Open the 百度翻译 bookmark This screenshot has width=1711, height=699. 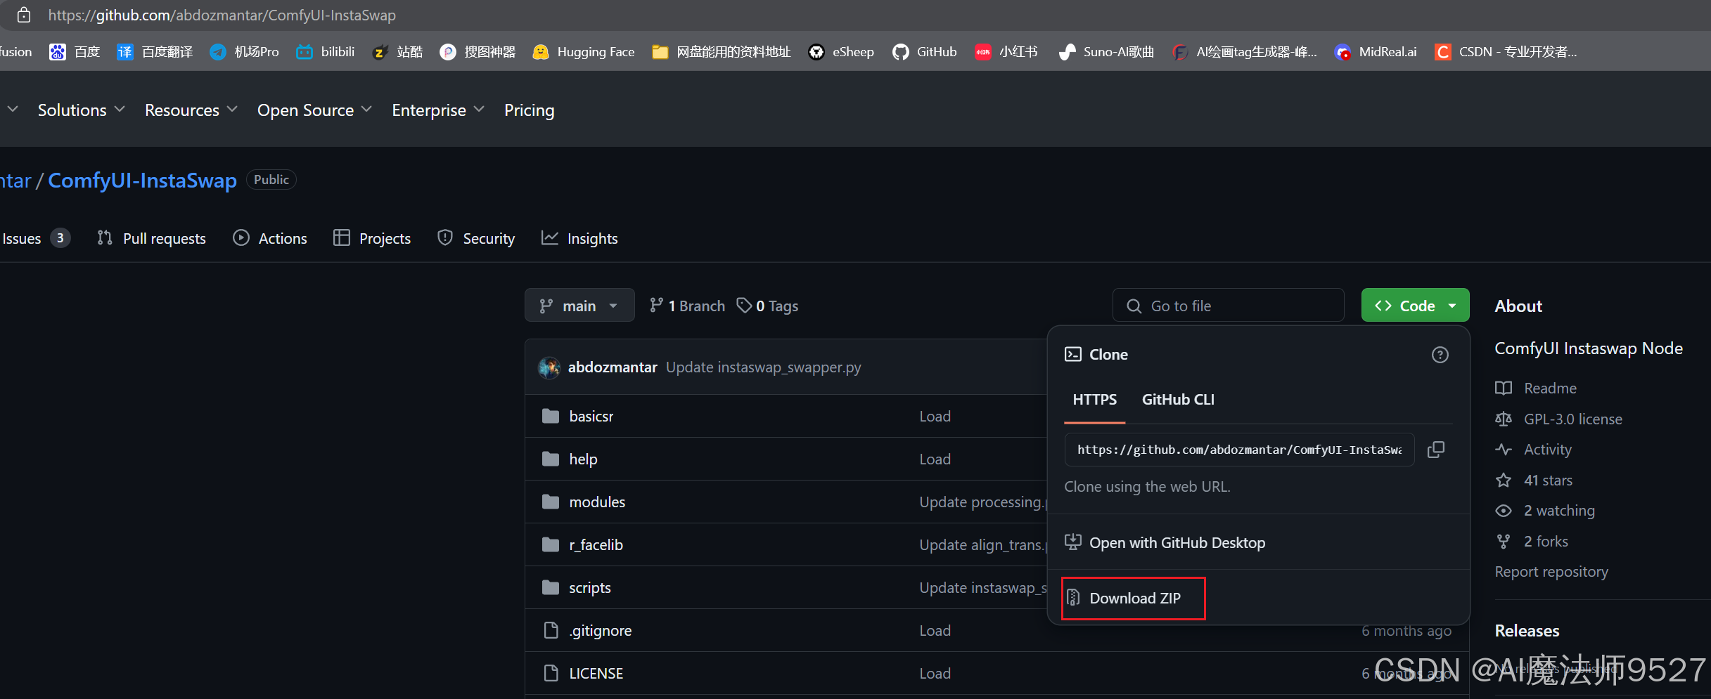click(155, 51)
